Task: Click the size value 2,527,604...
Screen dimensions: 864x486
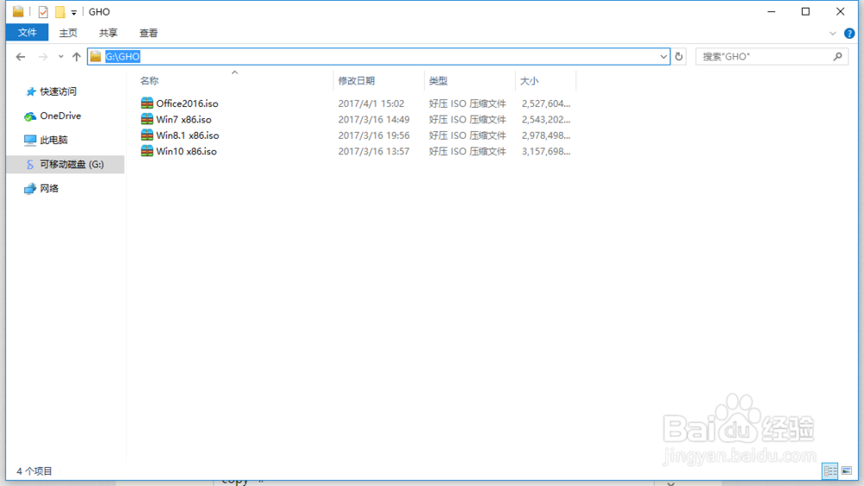Action: [545, 104]
